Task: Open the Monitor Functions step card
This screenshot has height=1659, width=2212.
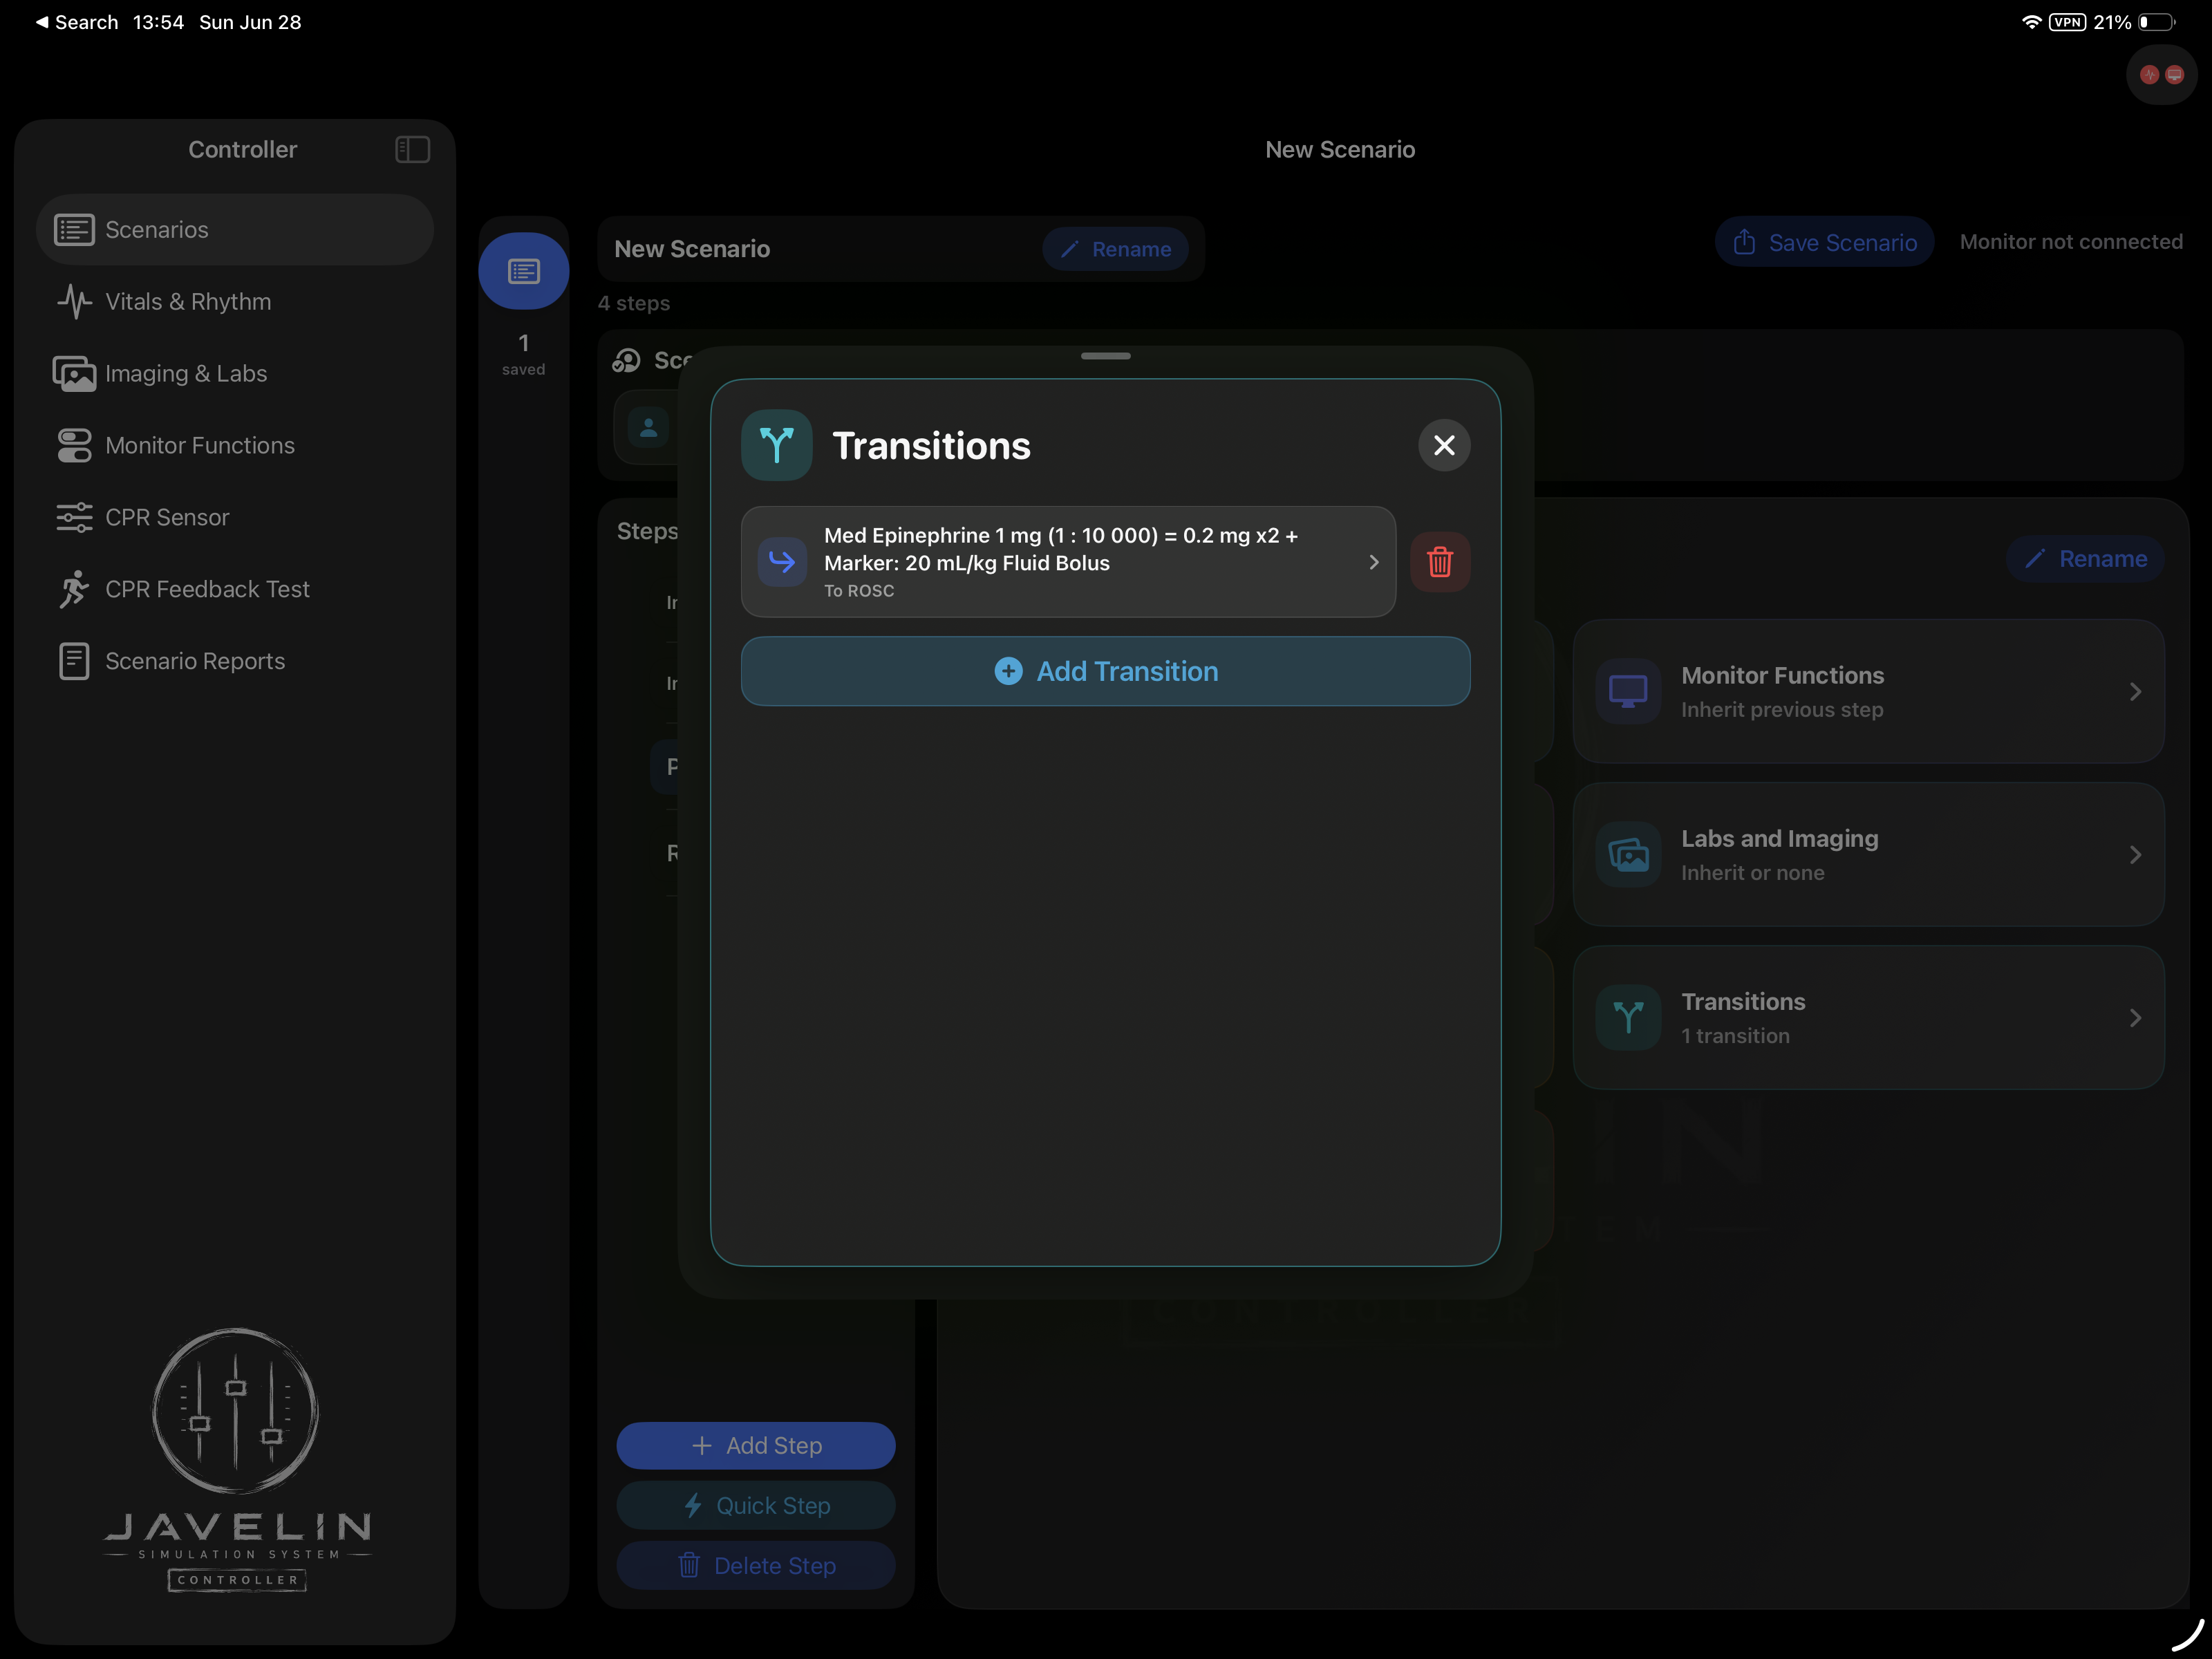Action: [1868, 691]
